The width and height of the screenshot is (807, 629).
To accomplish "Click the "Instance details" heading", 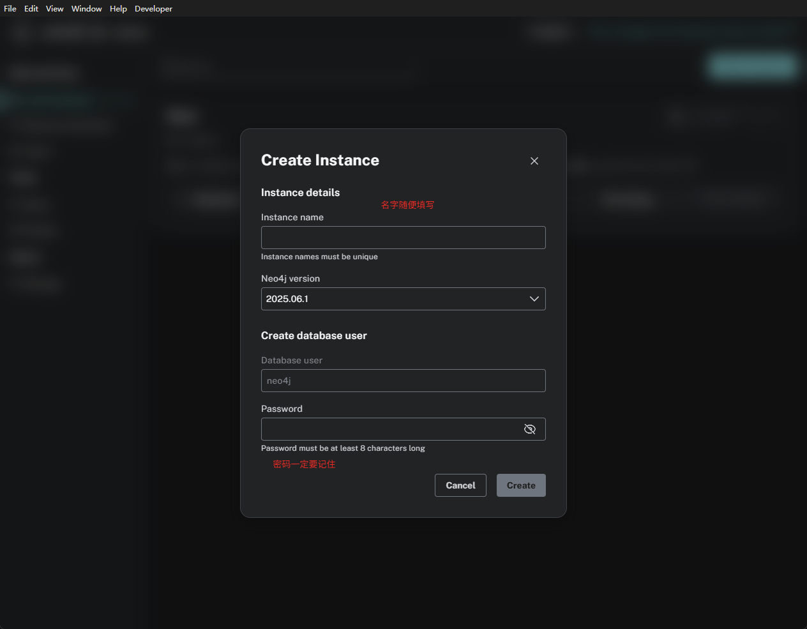I will 300,193.
